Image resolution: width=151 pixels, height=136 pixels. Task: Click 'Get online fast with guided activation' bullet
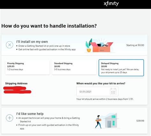click(47, 49)
